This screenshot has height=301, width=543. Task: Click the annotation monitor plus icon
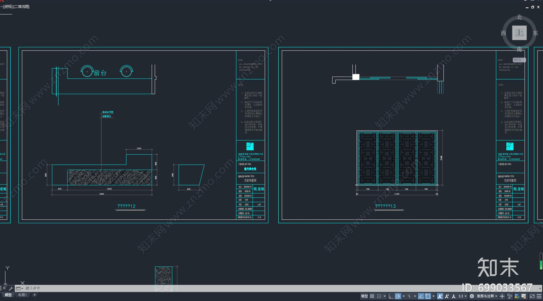(502, 296)
